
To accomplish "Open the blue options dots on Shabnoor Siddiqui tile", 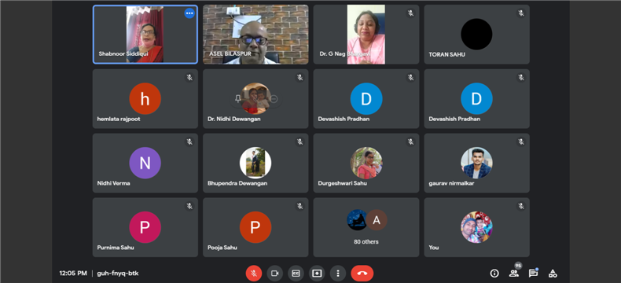I will coord(189,13).
